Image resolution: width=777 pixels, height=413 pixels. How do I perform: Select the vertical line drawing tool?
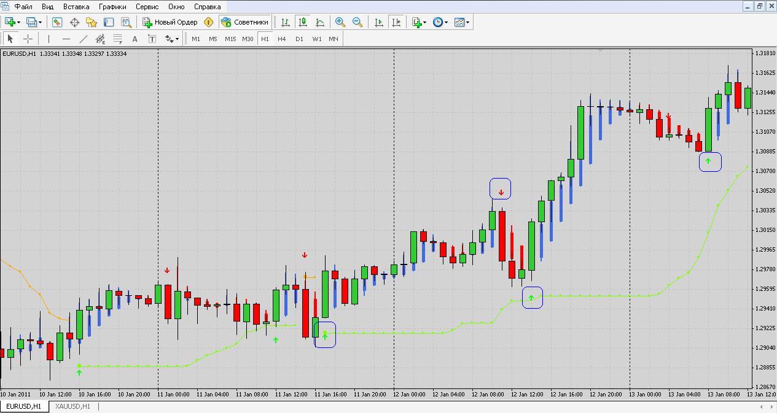49,39
